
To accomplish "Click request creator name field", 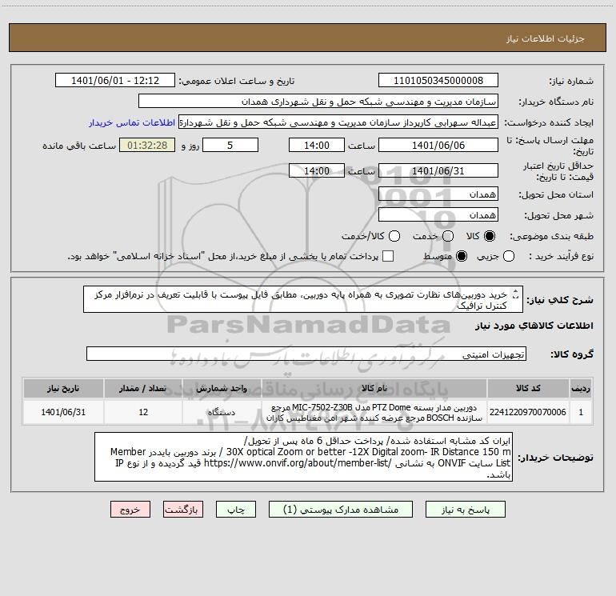I will (x=338, y=122).
